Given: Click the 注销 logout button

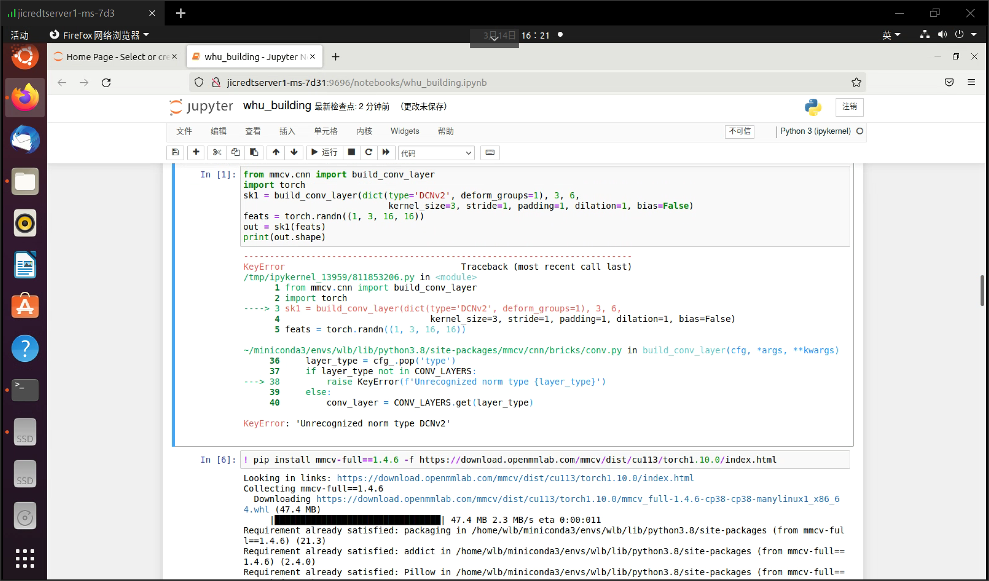Looking at the screenshot, I should coord(850,107).
